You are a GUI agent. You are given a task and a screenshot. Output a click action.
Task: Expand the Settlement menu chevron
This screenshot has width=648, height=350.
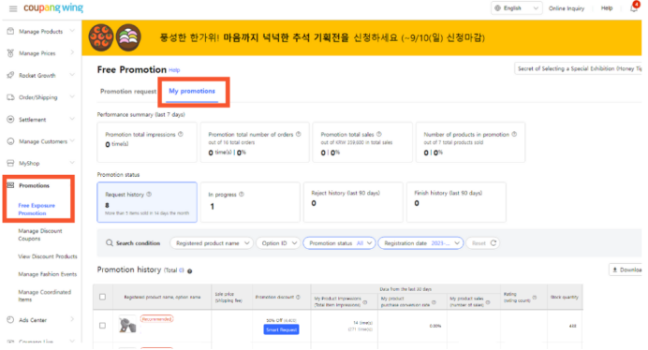[72, 119]
